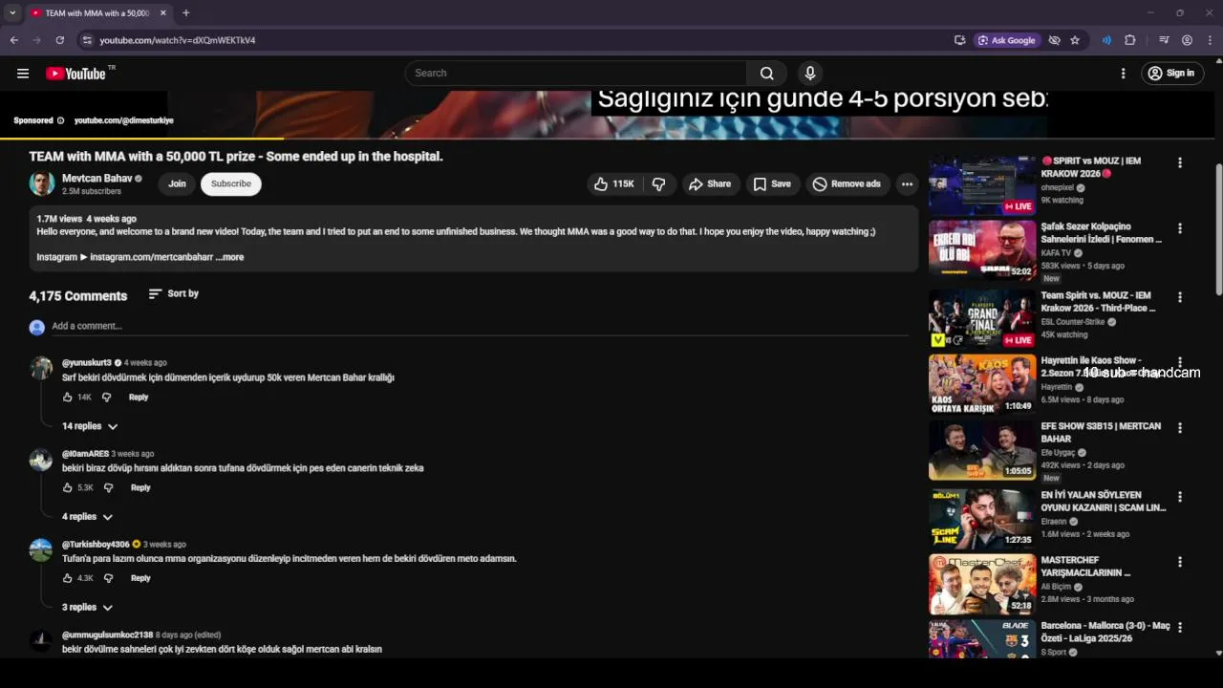The width and height of the screenshot is (1223, 688).
Task: Click the sponsored info icon
Action: click(x=60, y=120)
